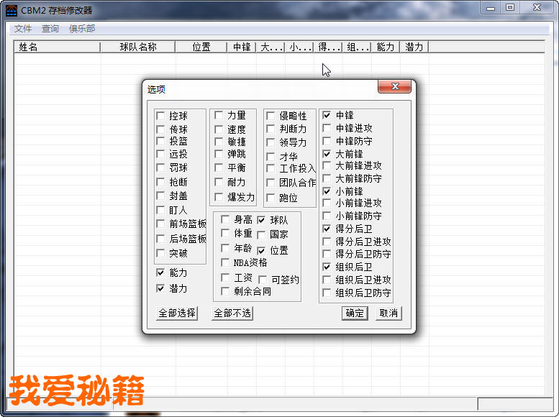Check the 投篮 option

160,142
